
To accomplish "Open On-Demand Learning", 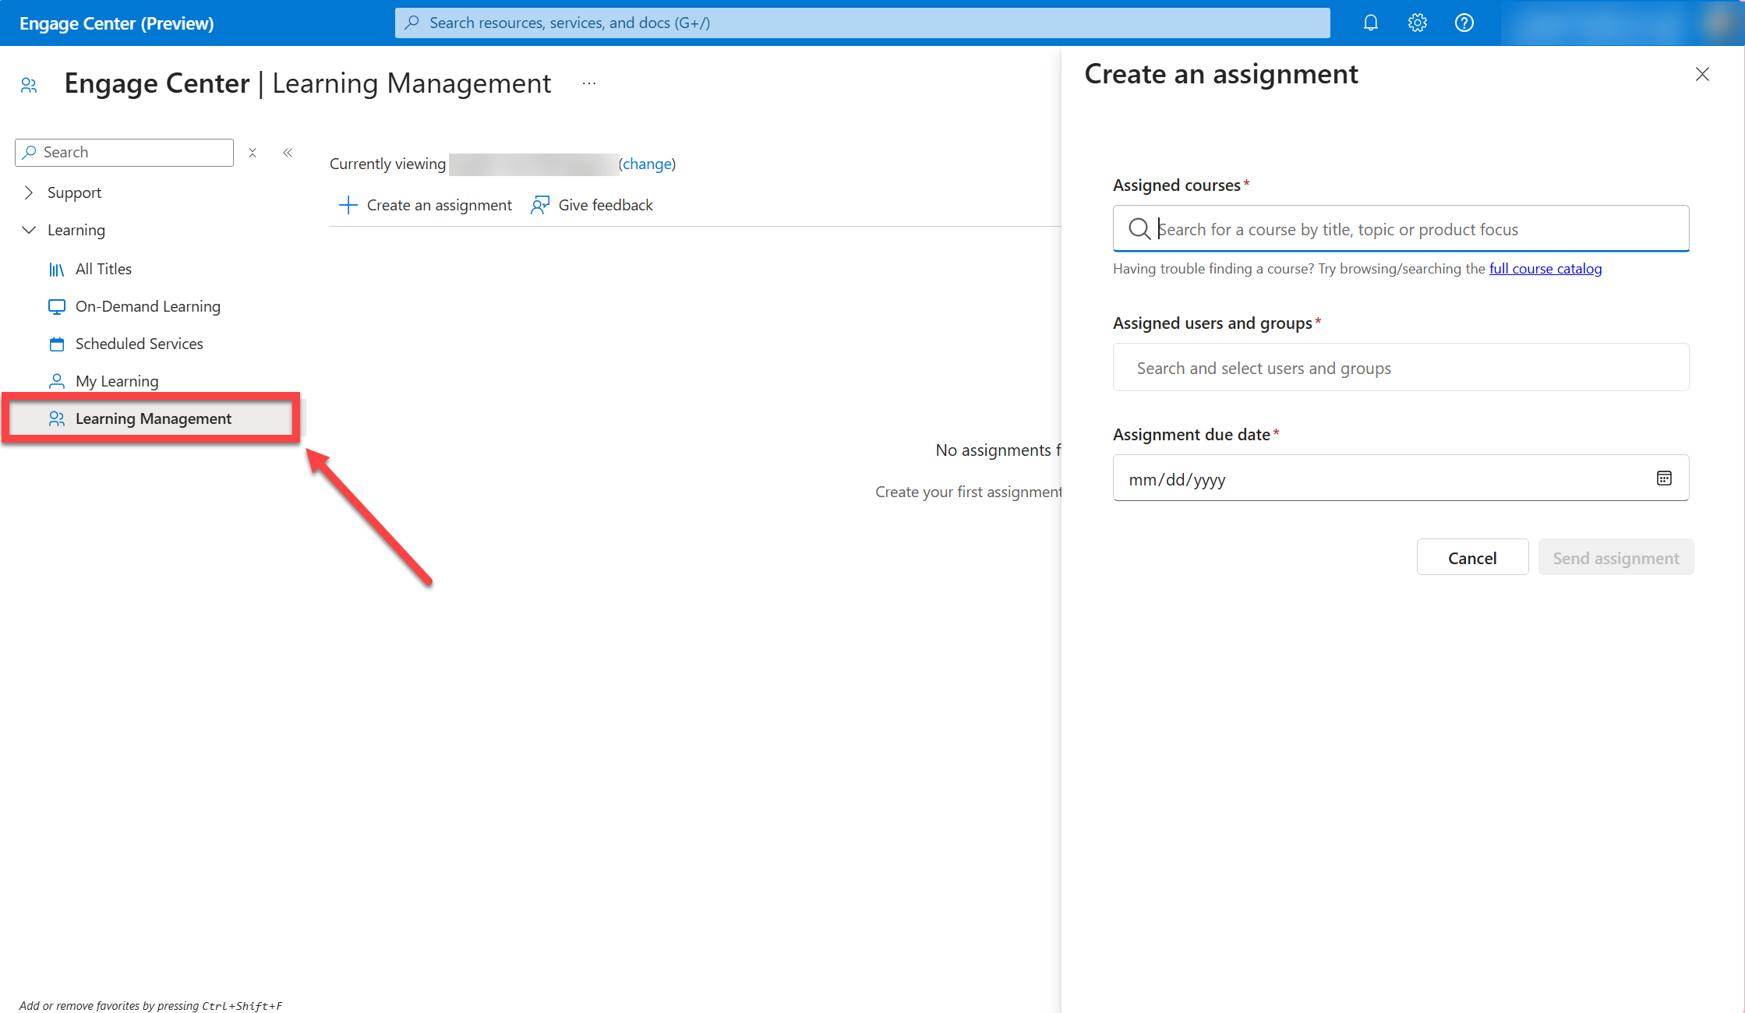I will click(147, 306).
